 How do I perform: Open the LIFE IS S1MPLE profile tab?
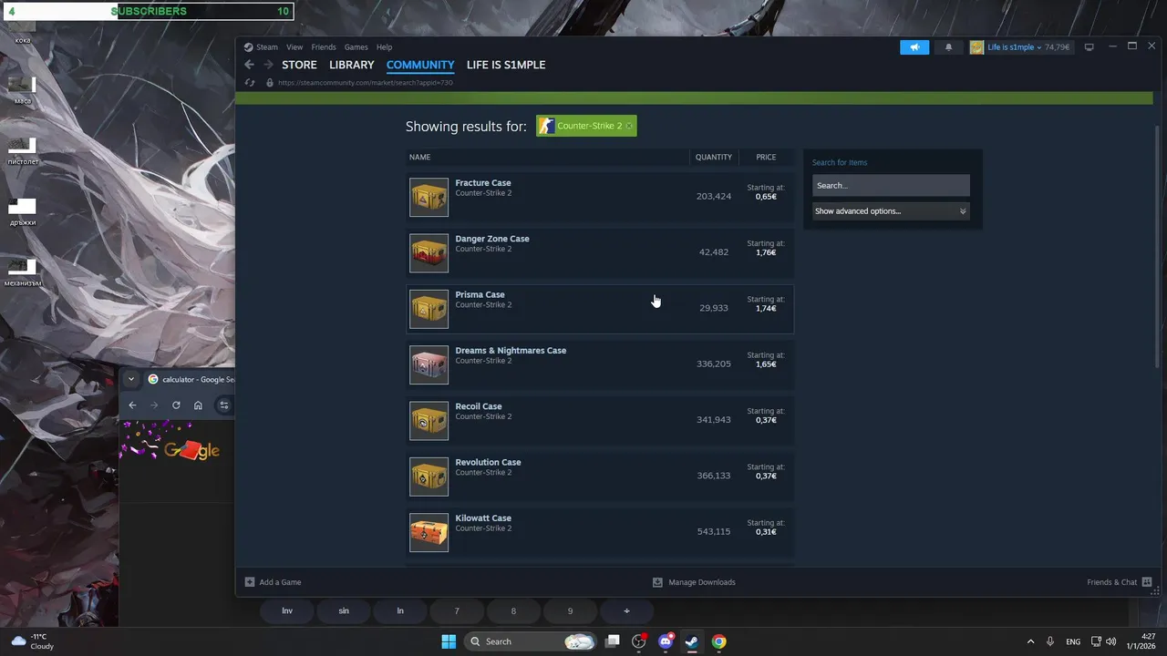[x=506, y=65]
